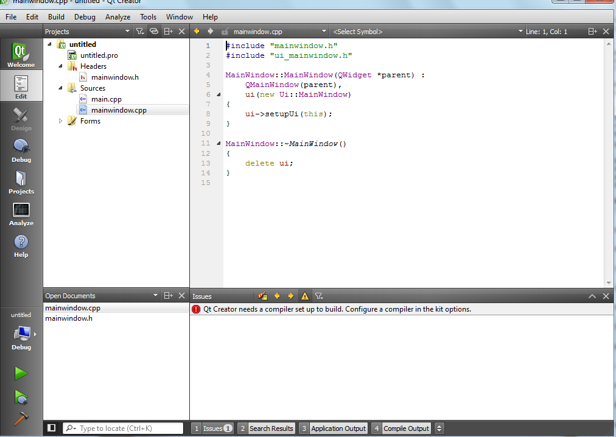The height and width of the screenshot is (437, 616).
Task: Split the Open Documents panel
Action: [x=168, y=296]
